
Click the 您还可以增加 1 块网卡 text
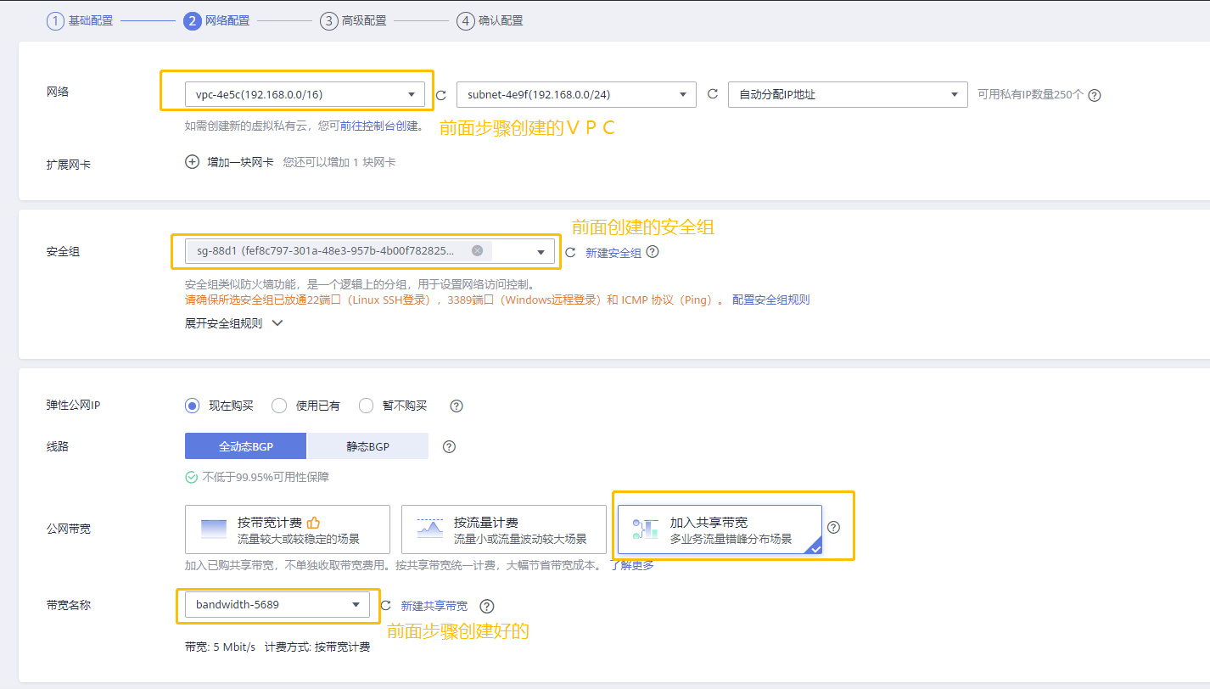coord(339,162)
